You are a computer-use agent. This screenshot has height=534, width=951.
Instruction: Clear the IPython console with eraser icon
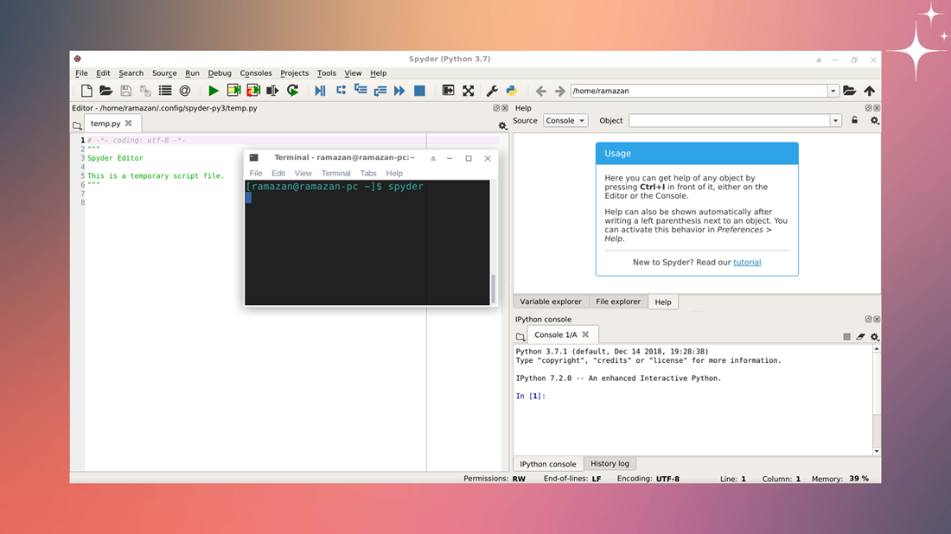pos(860,336)
